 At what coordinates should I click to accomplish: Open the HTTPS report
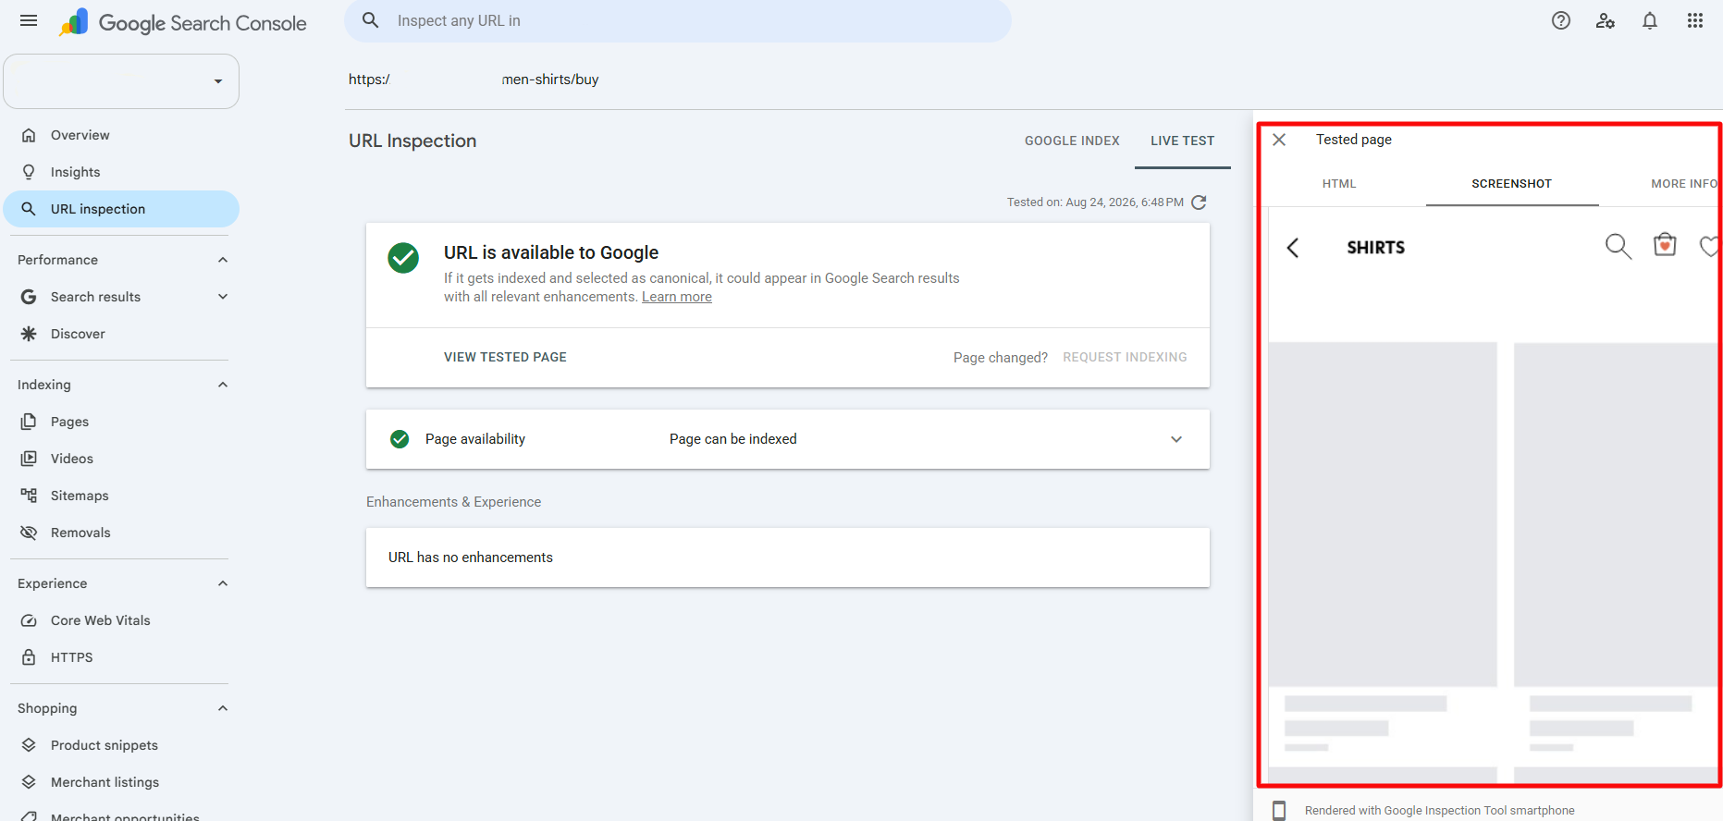[121, 657]
